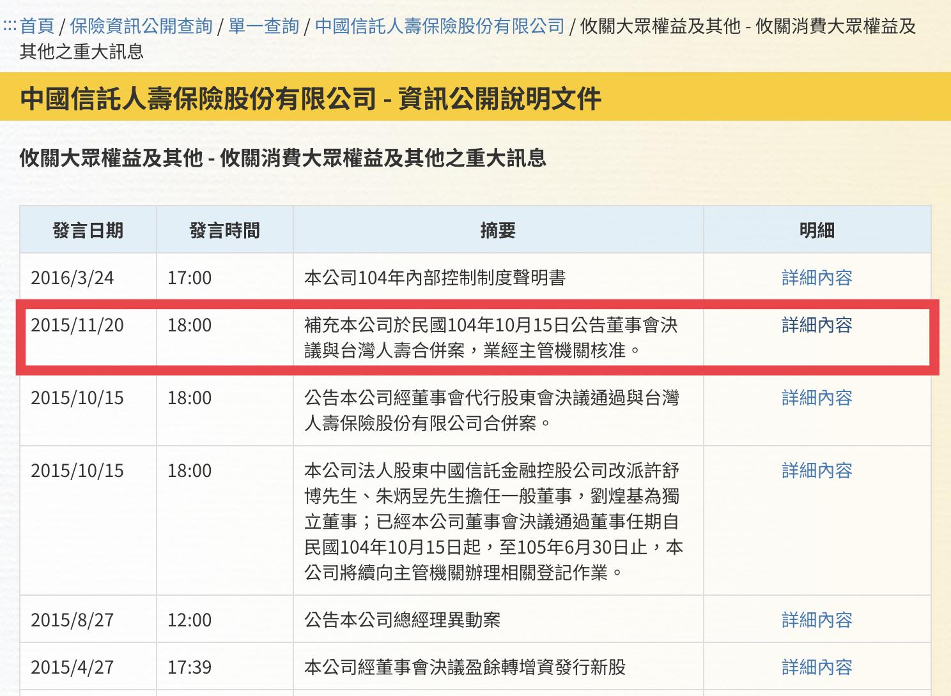Open 單一查詢 breadcrumb link
The image size is (951, 696).
pos(263,26)
